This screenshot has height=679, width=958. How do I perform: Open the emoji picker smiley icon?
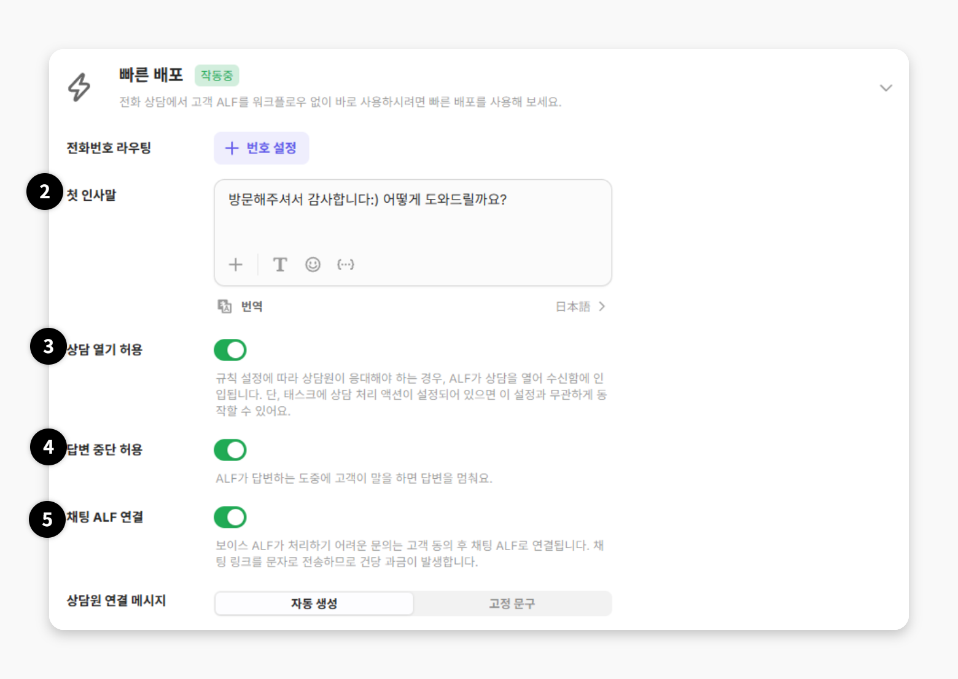pyautogui.click(x=313, y=265)
